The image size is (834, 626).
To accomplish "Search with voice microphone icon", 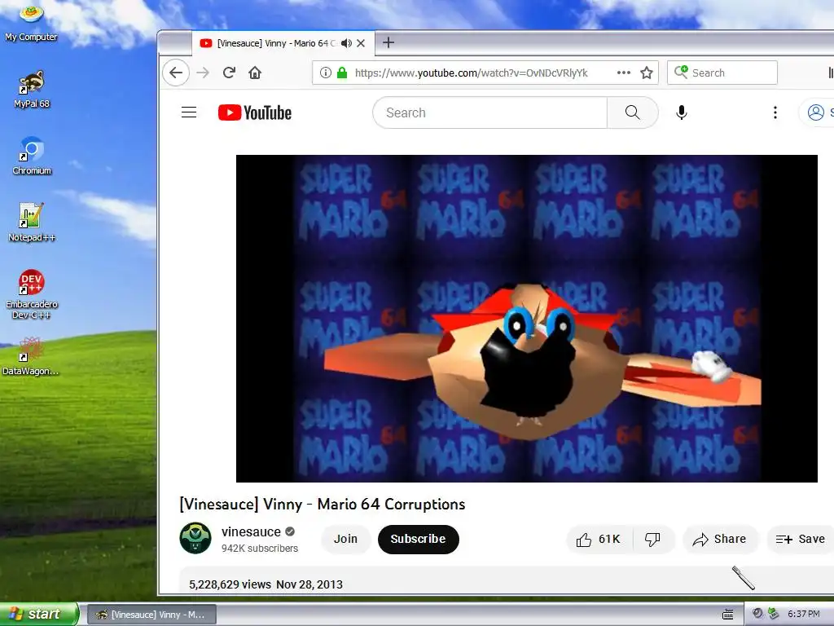I will point(682,112).
